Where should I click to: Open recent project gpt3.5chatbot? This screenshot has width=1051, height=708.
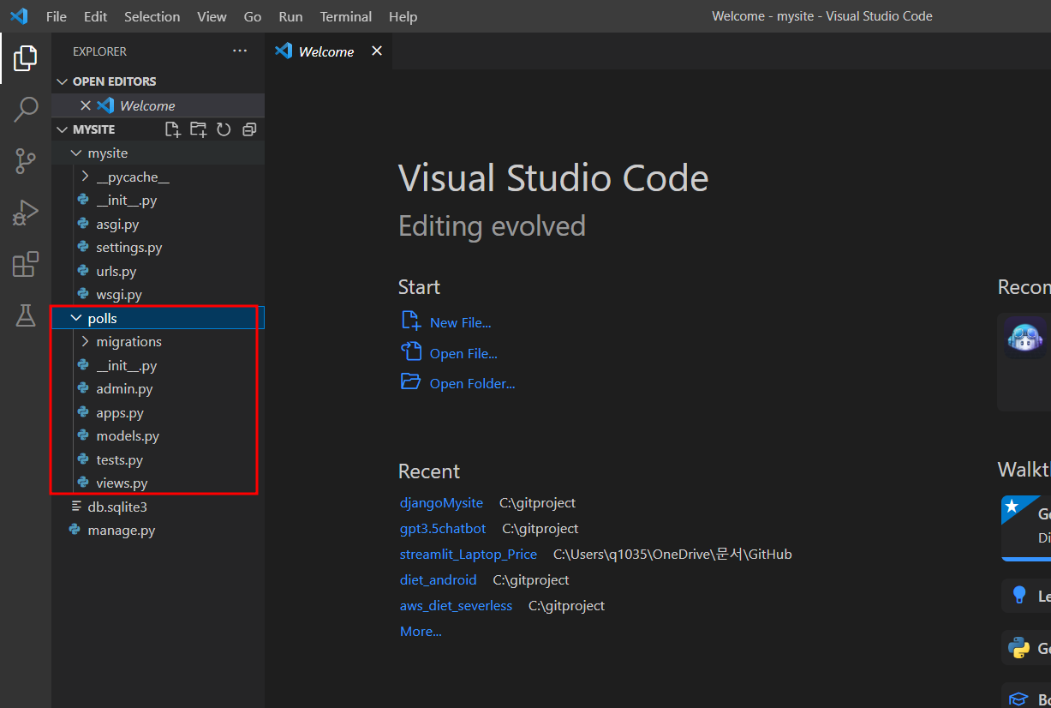[443, 528]
